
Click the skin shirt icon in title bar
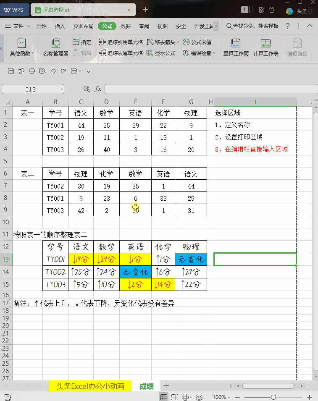pos(271,10)
